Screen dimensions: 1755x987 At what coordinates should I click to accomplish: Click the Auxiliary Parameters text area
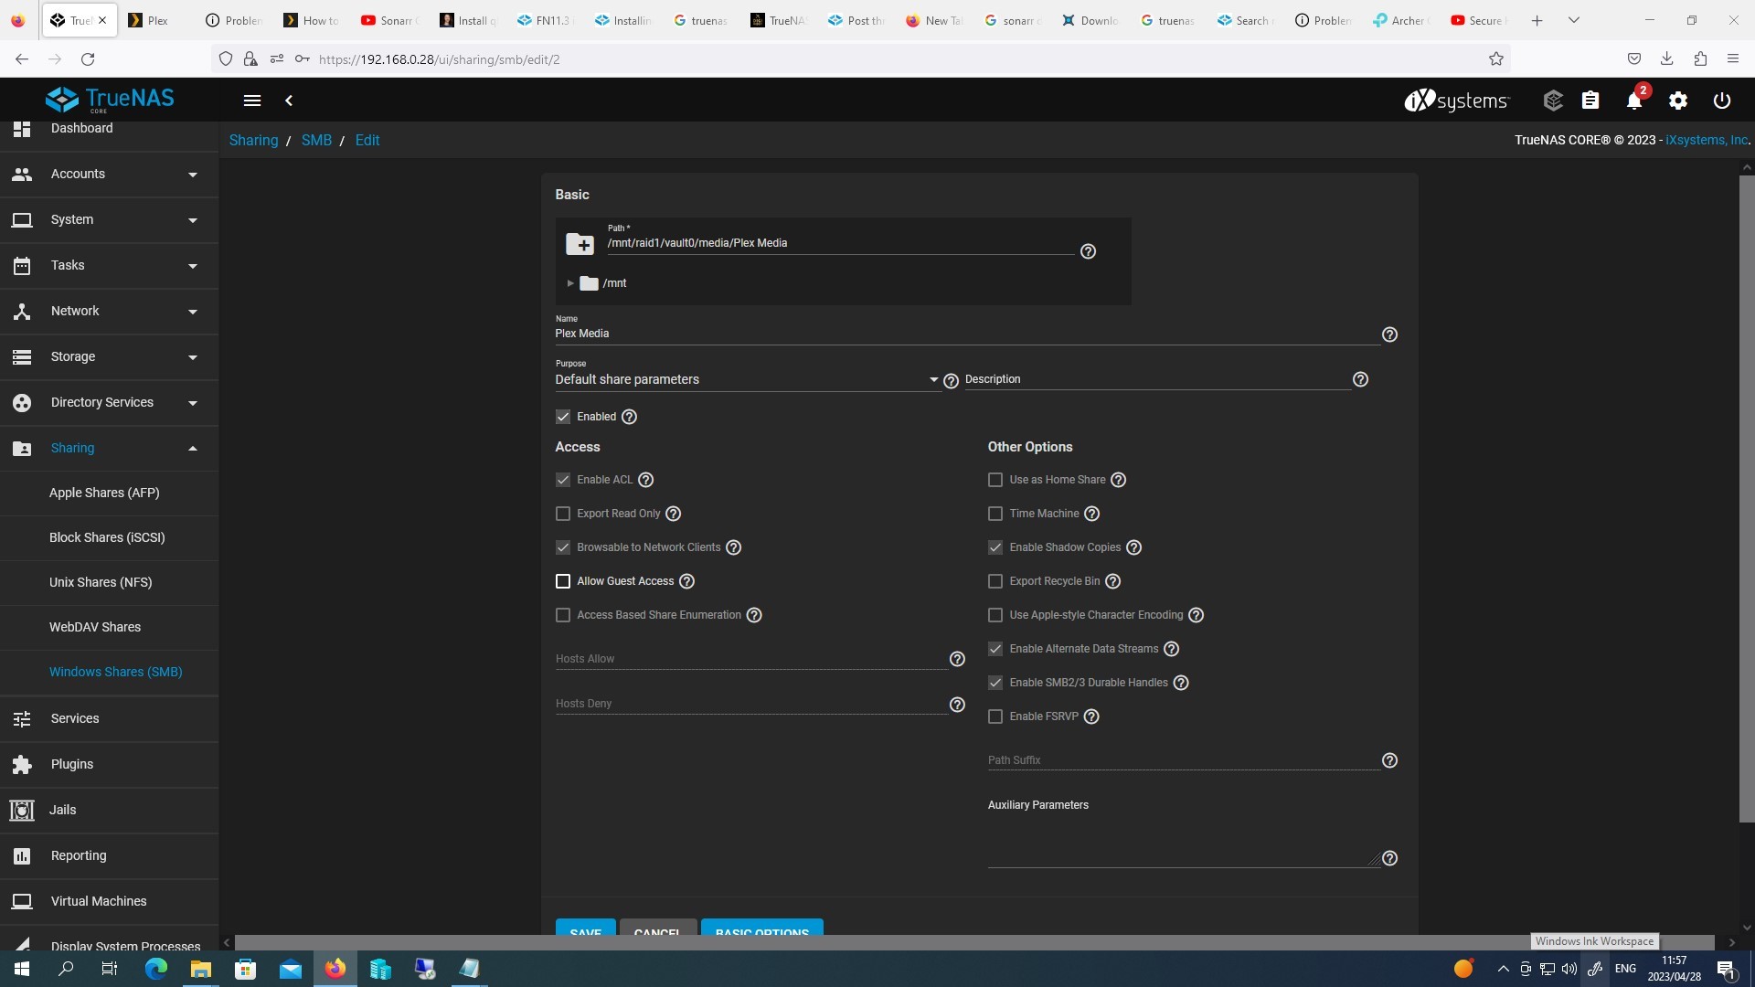pyautogui.click(x=1184, y=841)
